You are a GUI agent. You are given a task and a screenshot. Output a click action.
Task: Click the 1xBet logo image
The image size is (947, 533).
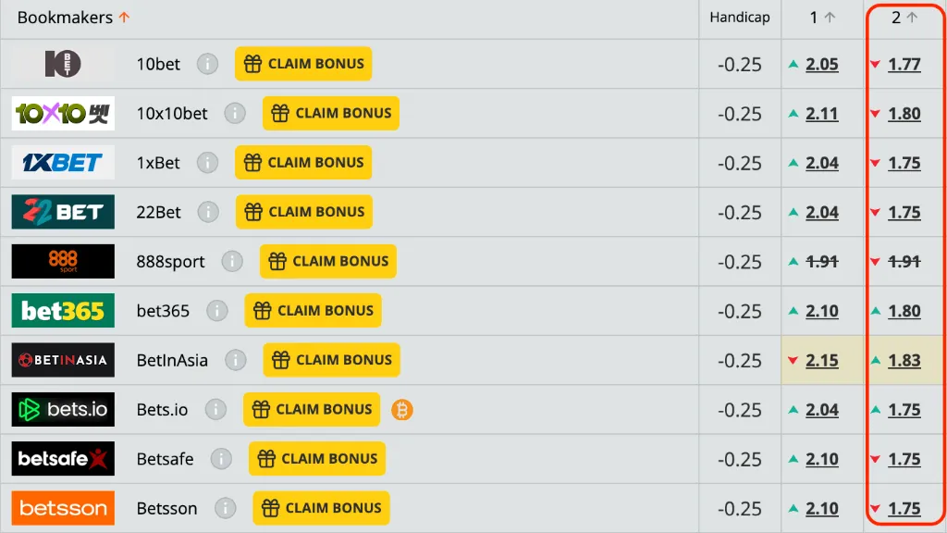63,163
